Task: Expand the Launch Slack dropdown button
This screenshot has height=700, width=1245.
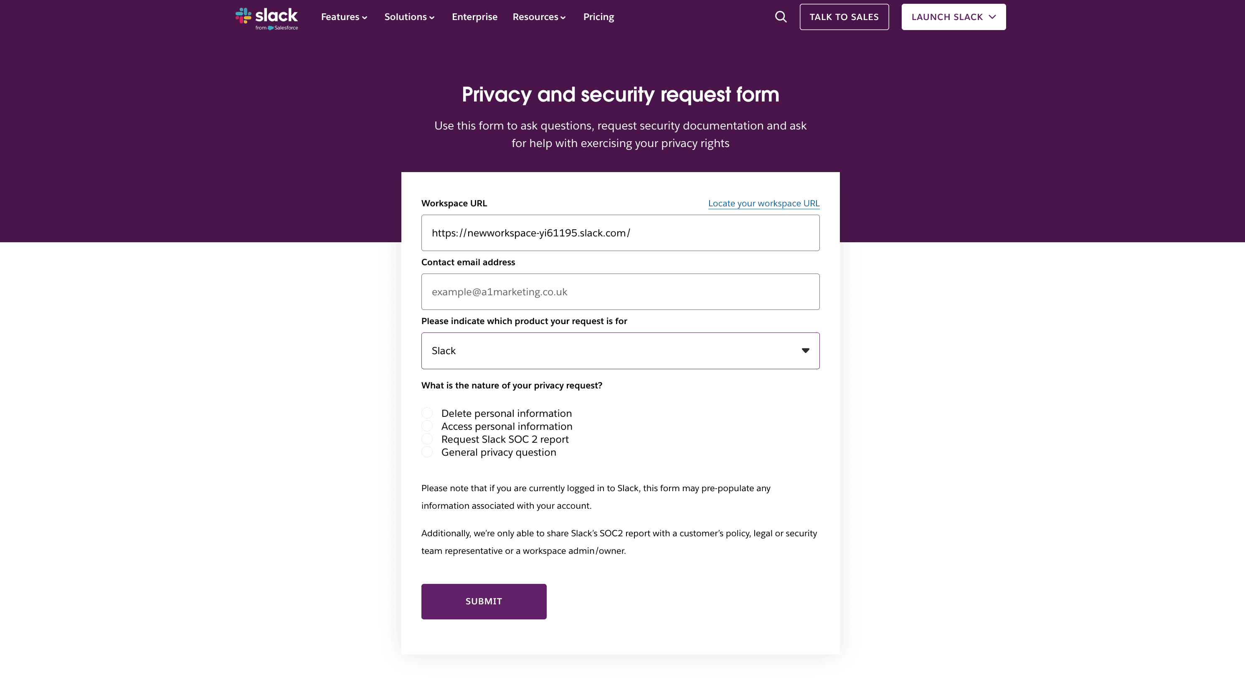Action: [x=953, y=17]
